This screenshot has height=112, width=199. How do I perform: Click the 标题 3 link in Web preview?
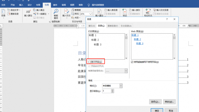pyautogui.click(x=140, y=43)
